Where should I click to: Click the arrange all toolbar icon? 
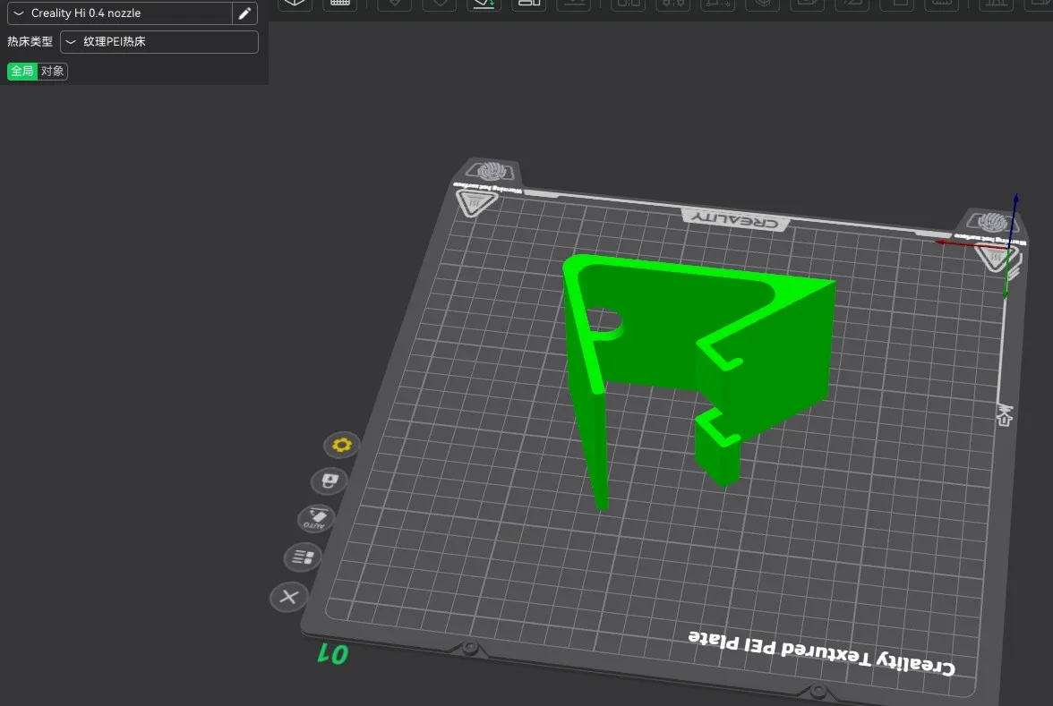tap(529, 4)
